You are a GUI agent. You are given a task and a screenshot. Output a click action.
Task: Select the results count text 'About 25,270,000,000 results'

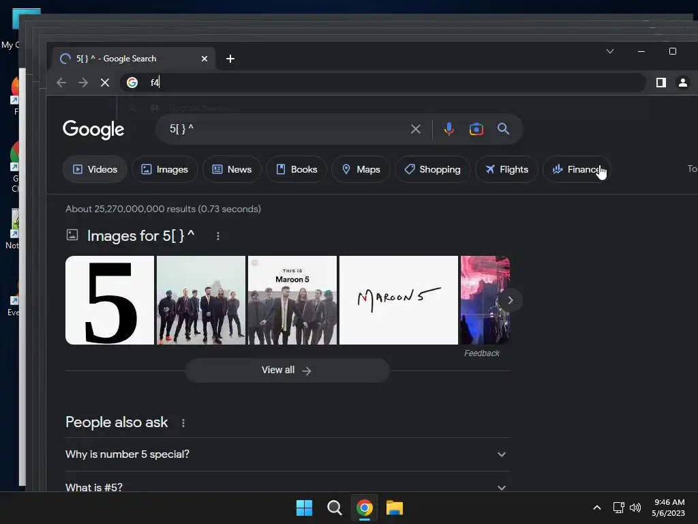click(130, 209)
